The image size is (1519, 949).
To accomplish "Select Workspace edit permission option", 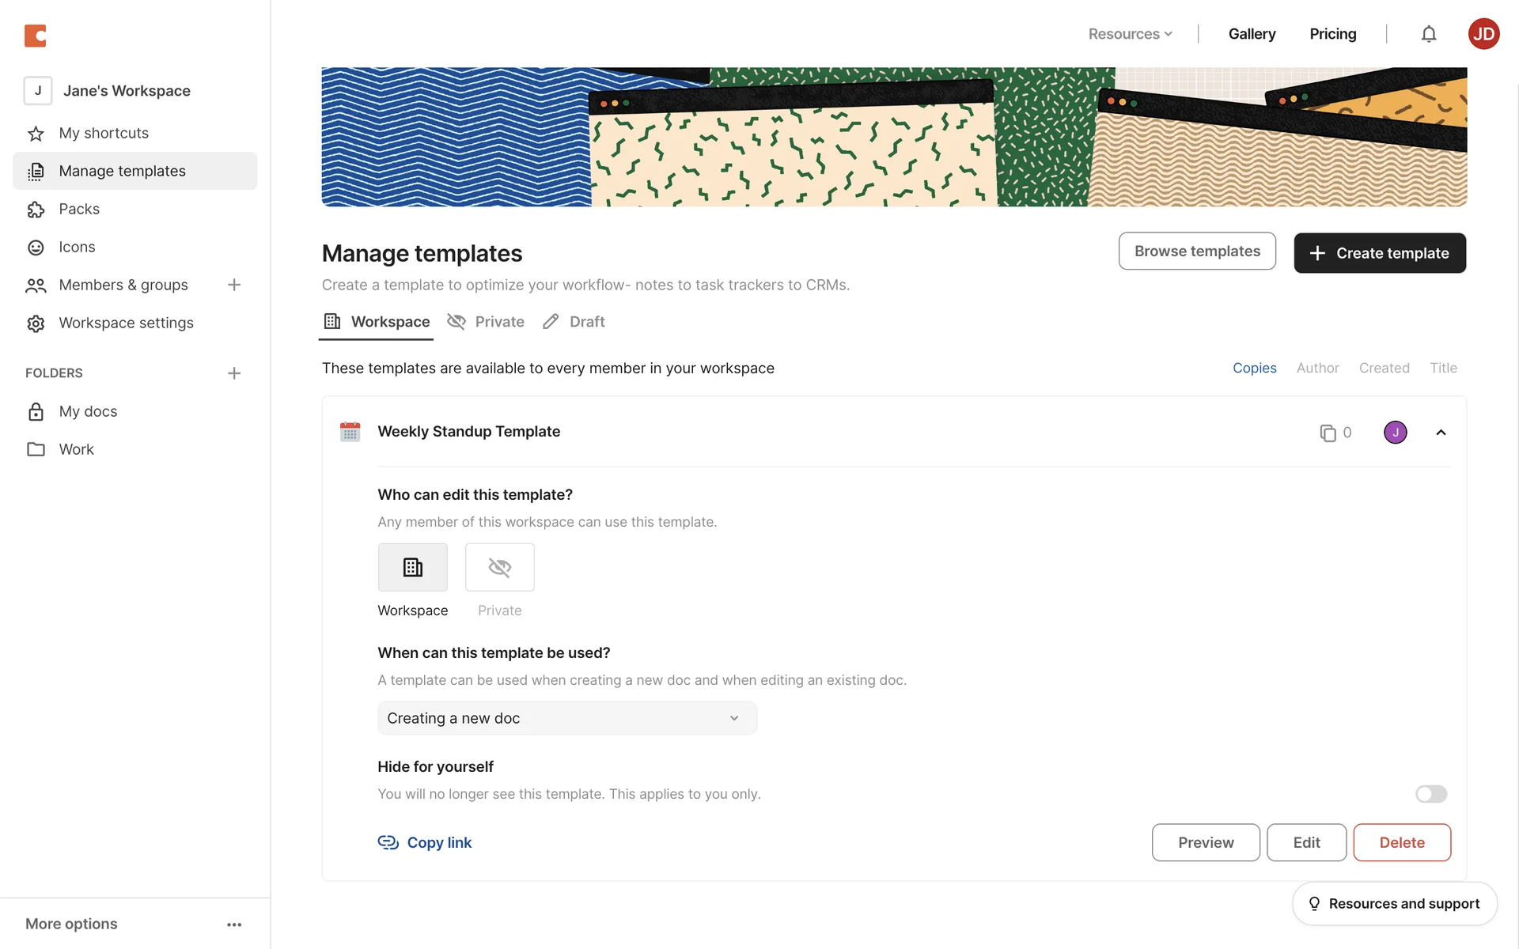I will (412, 567).
